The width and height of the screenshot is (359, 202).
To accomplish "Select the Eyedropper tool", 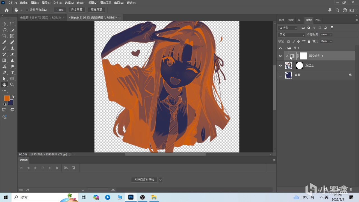I will 4,42.
